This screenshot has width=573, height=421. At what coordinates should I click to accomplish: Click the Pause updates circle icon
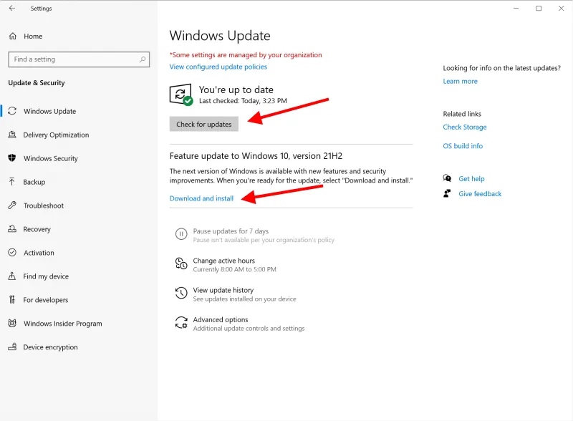pyautogui.click(x=181, y=234)
